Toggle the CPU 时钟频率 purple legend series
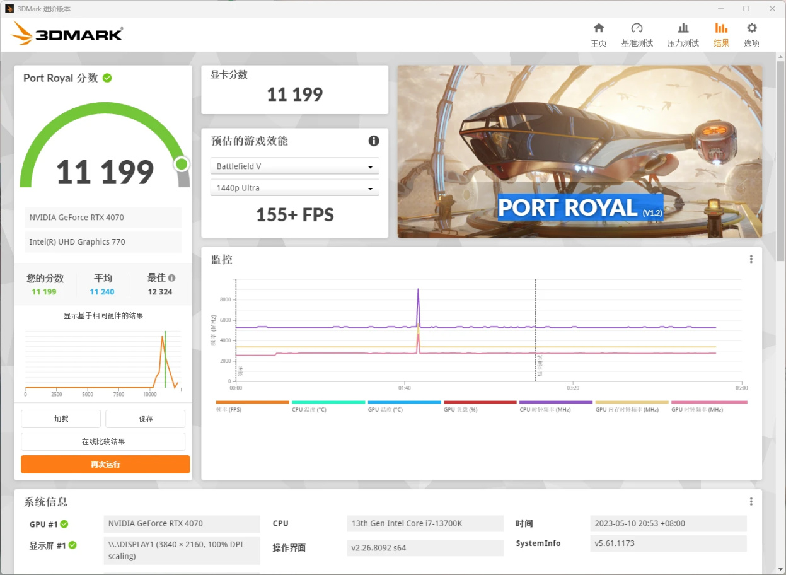Image resolution: width=786 pixels, height=575 pixels. click(x=556, y=406)
